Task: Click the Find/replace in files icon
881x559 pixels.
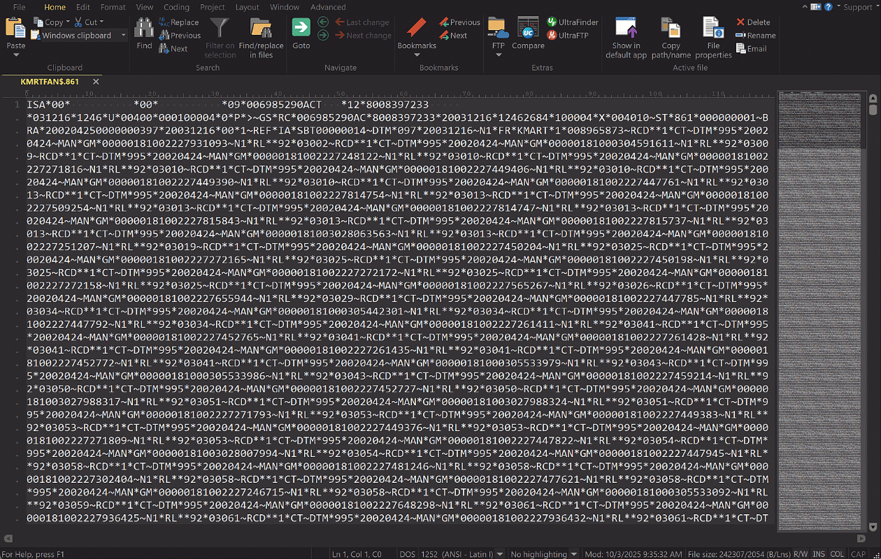Action: (x=261, y=29)
